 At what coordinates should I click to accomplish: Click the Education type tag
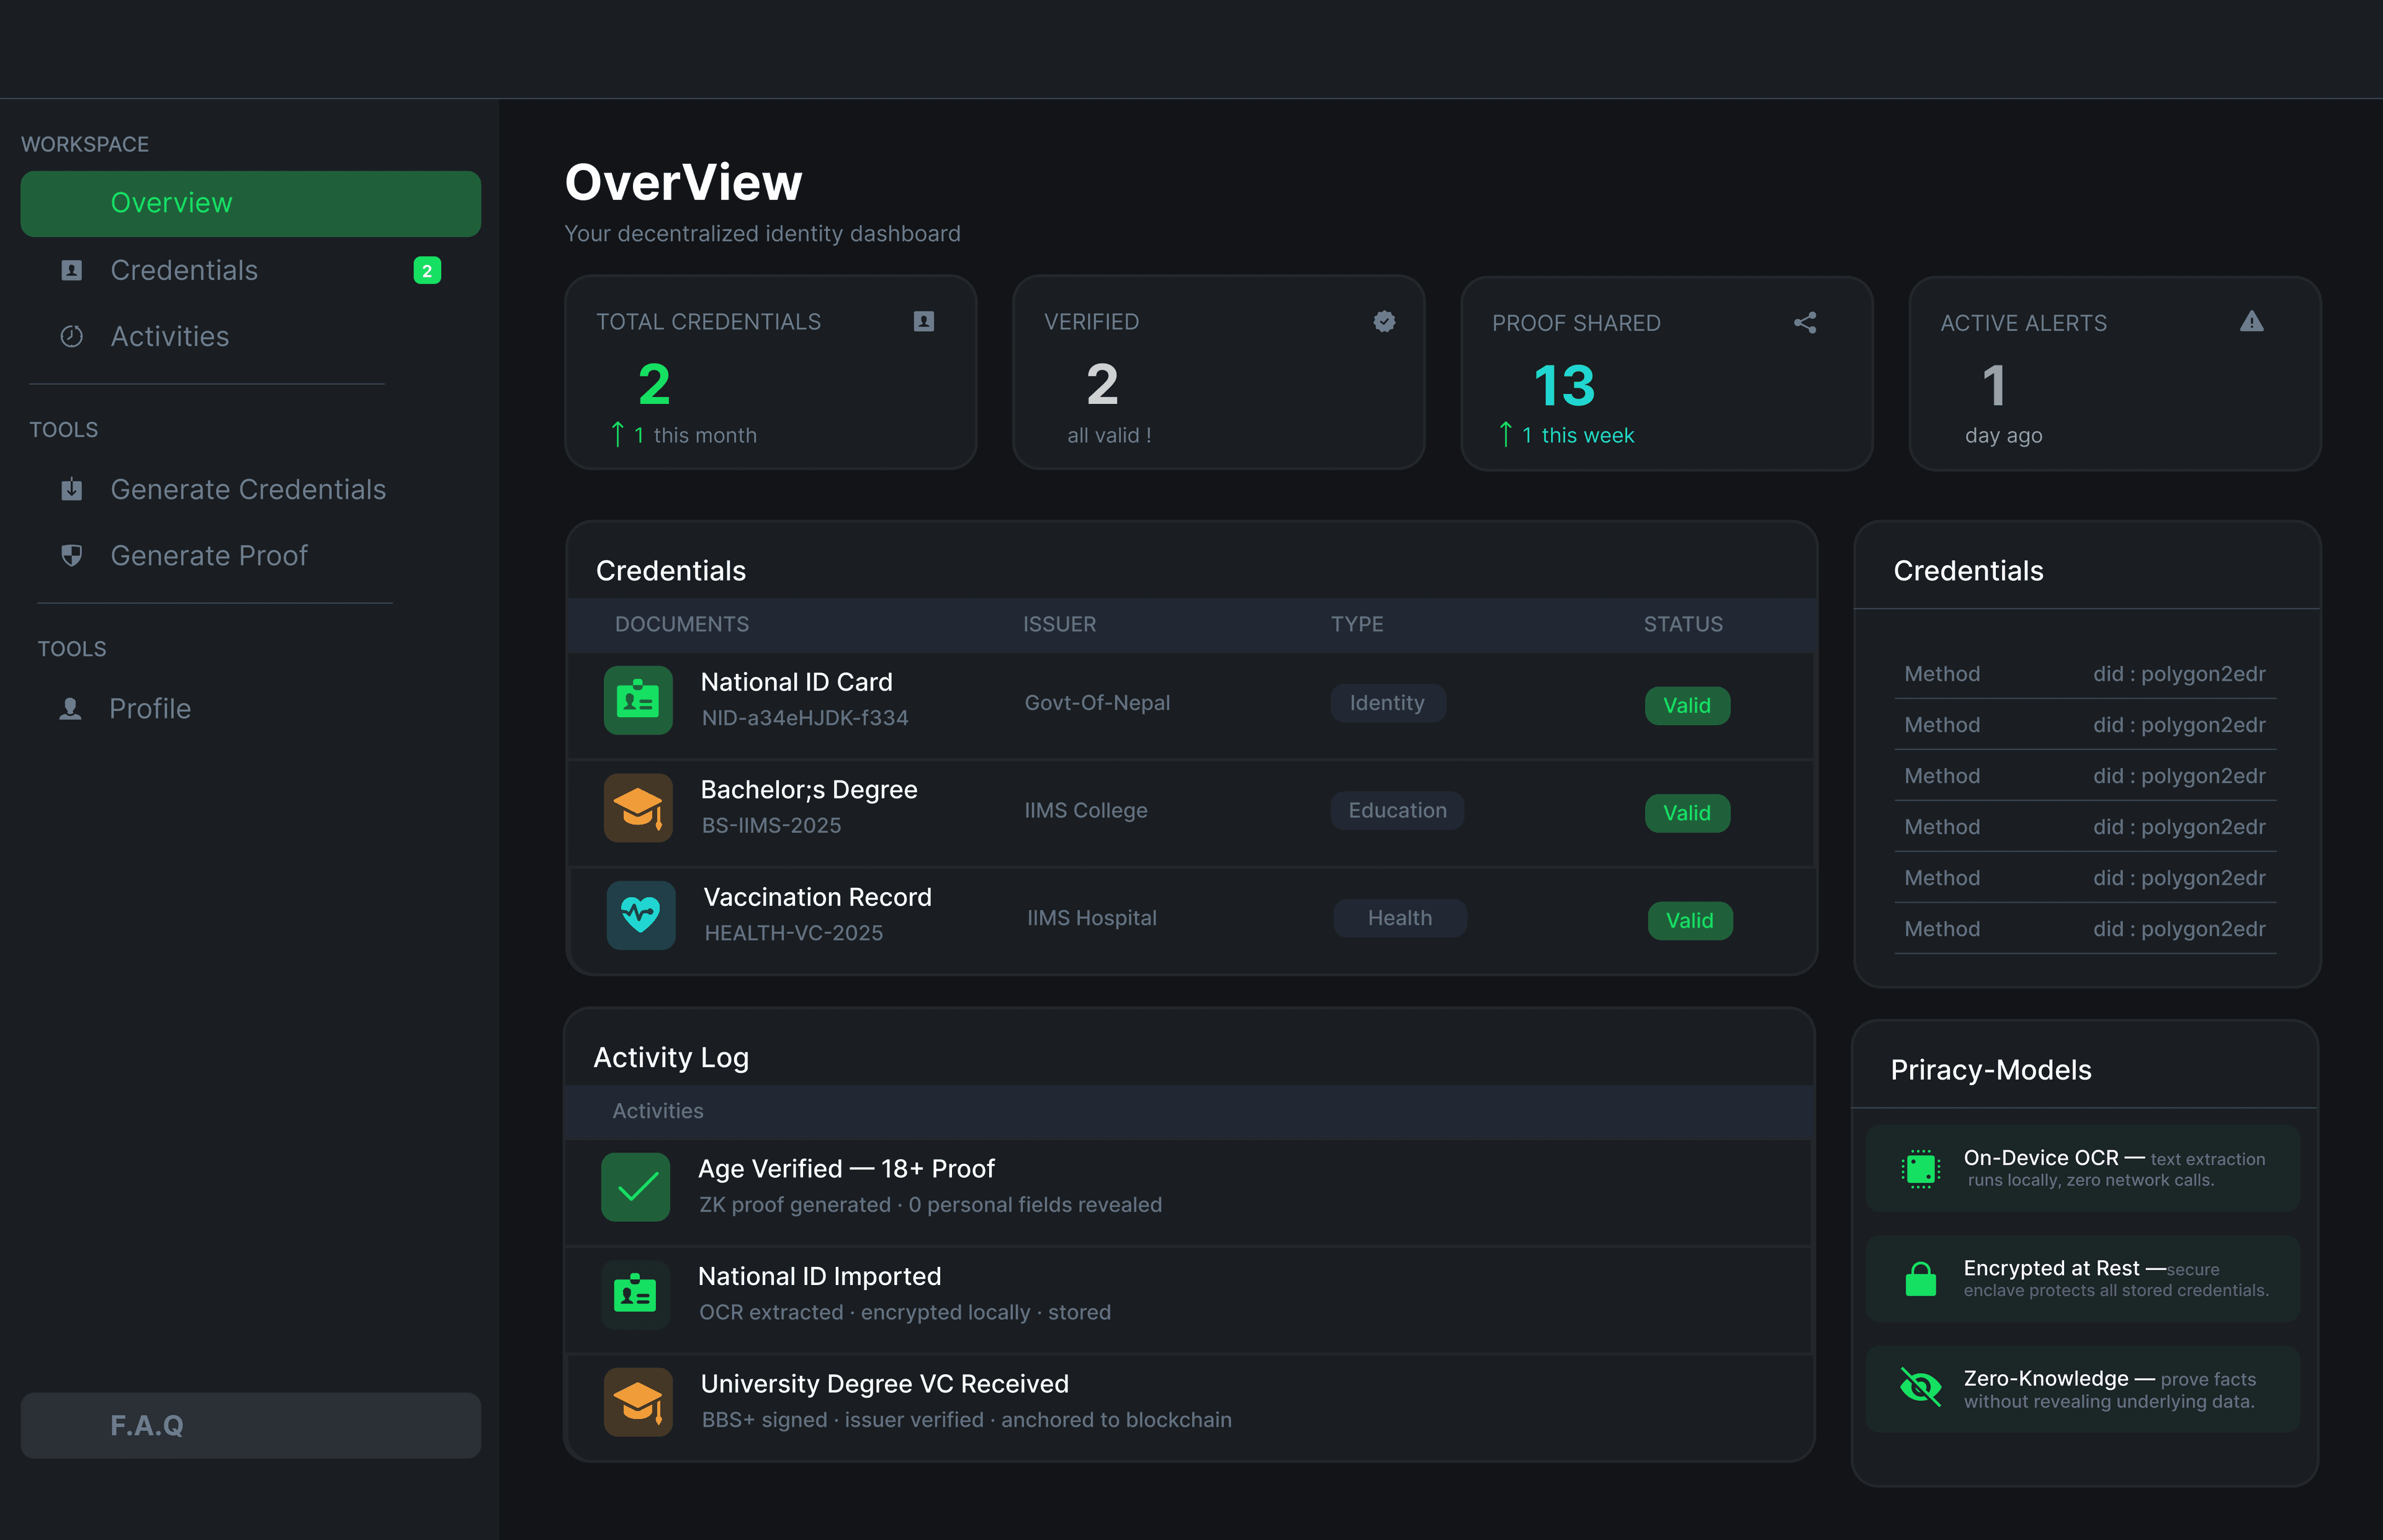[1397, 810]
